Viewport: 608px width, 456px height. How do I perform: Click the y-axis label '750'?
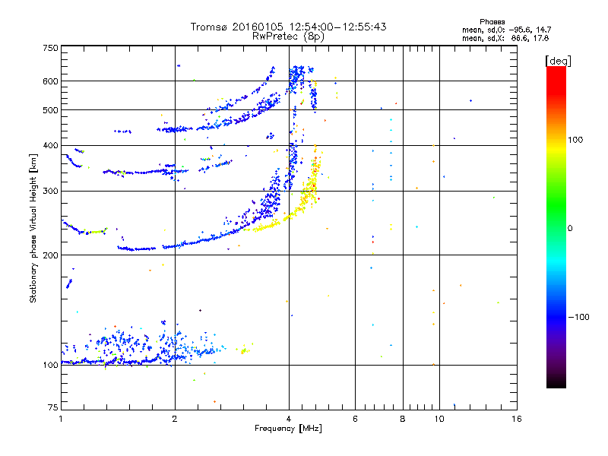(x=50, y=48)
